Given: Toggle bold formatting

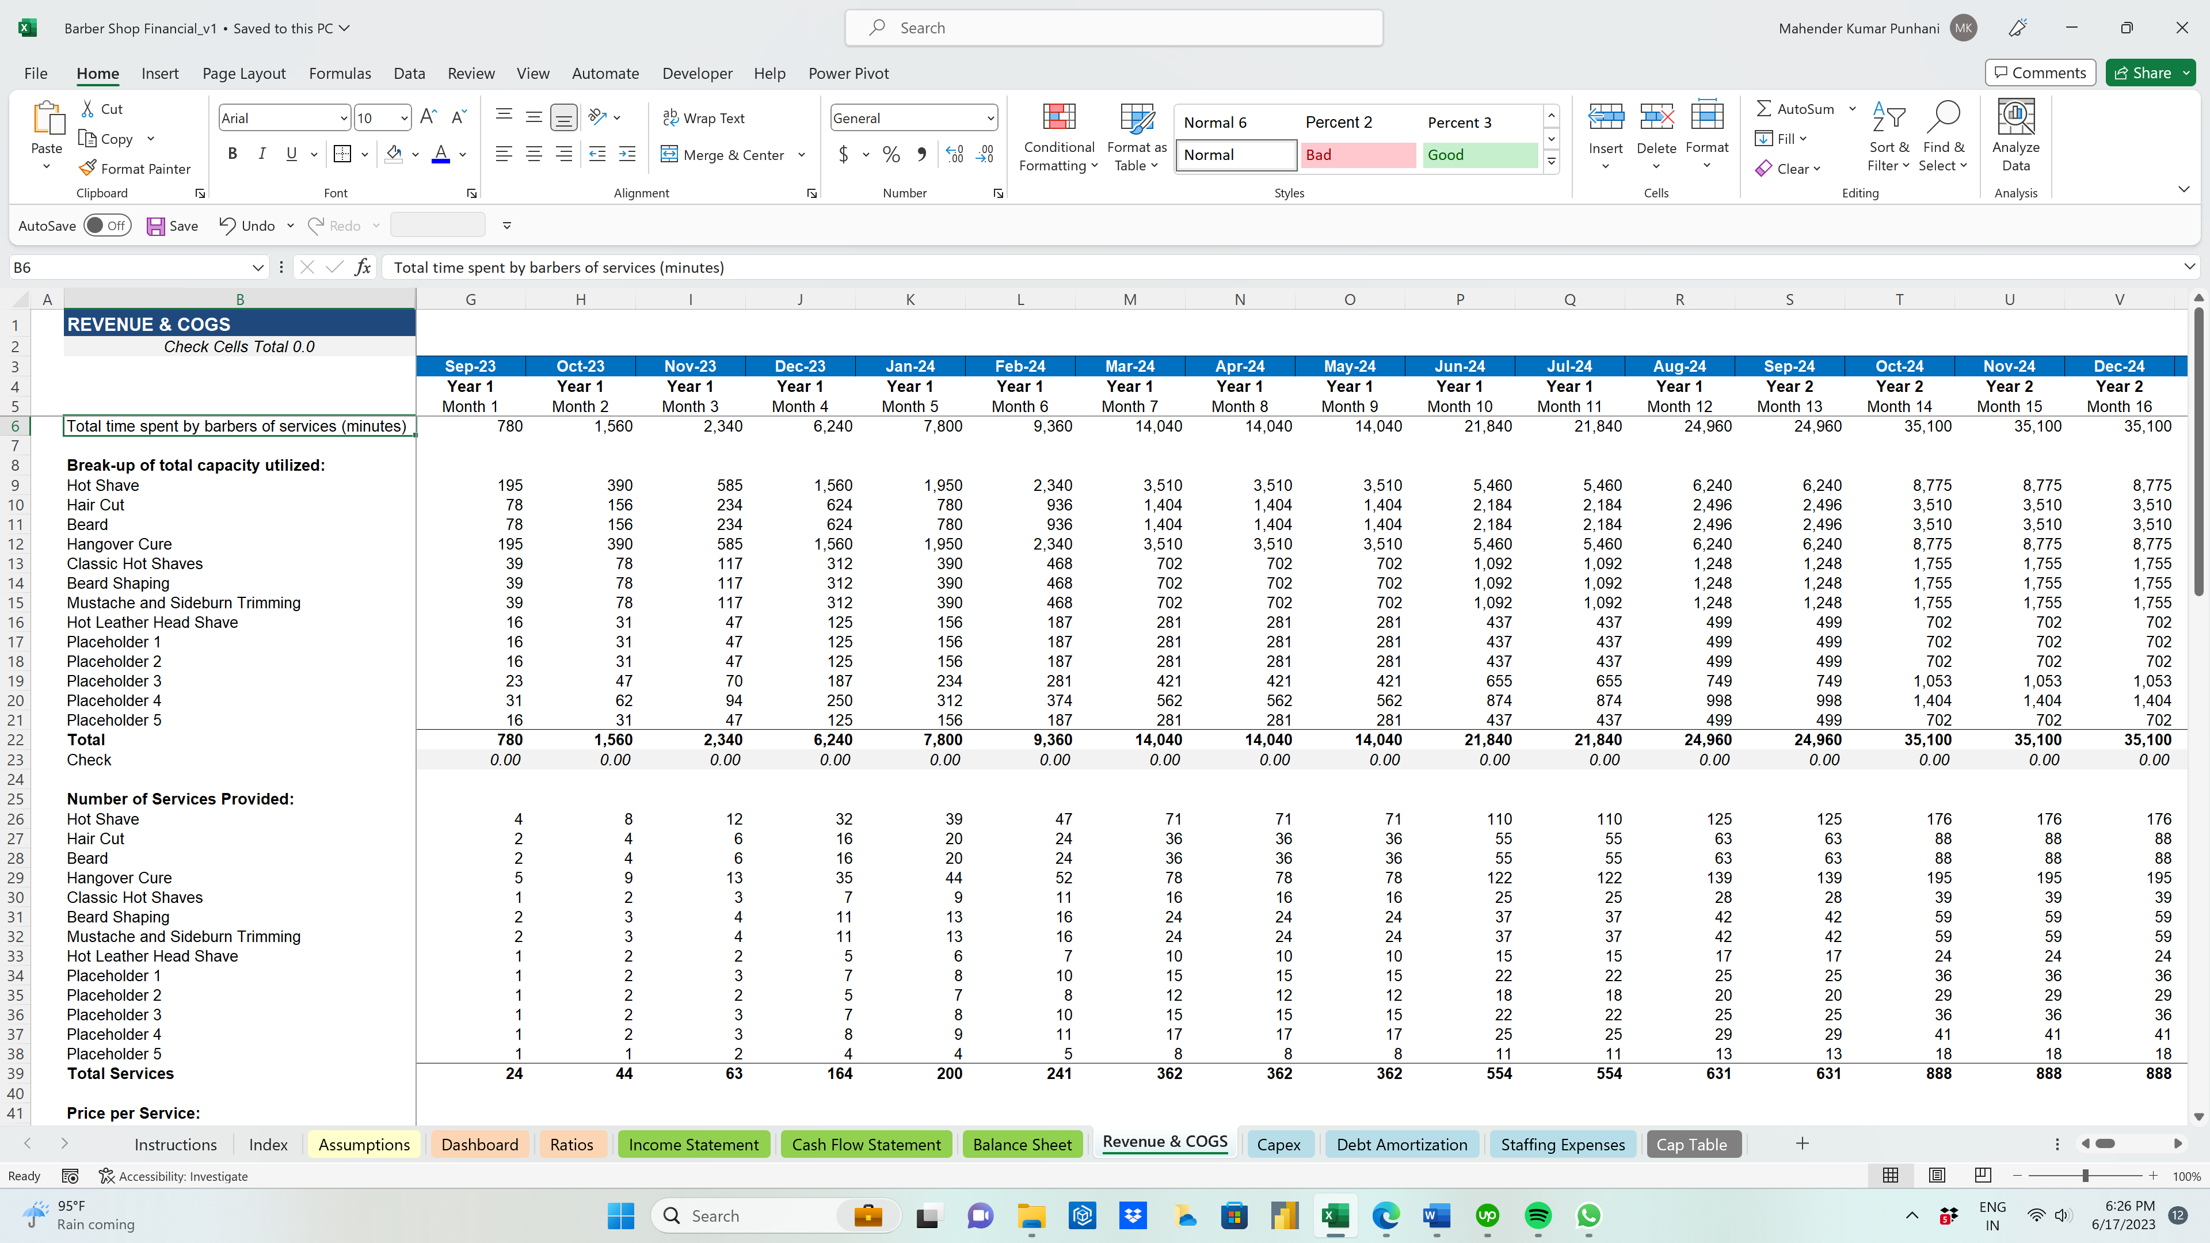Looking at the screenshot, I should click(x=233, y=154).
